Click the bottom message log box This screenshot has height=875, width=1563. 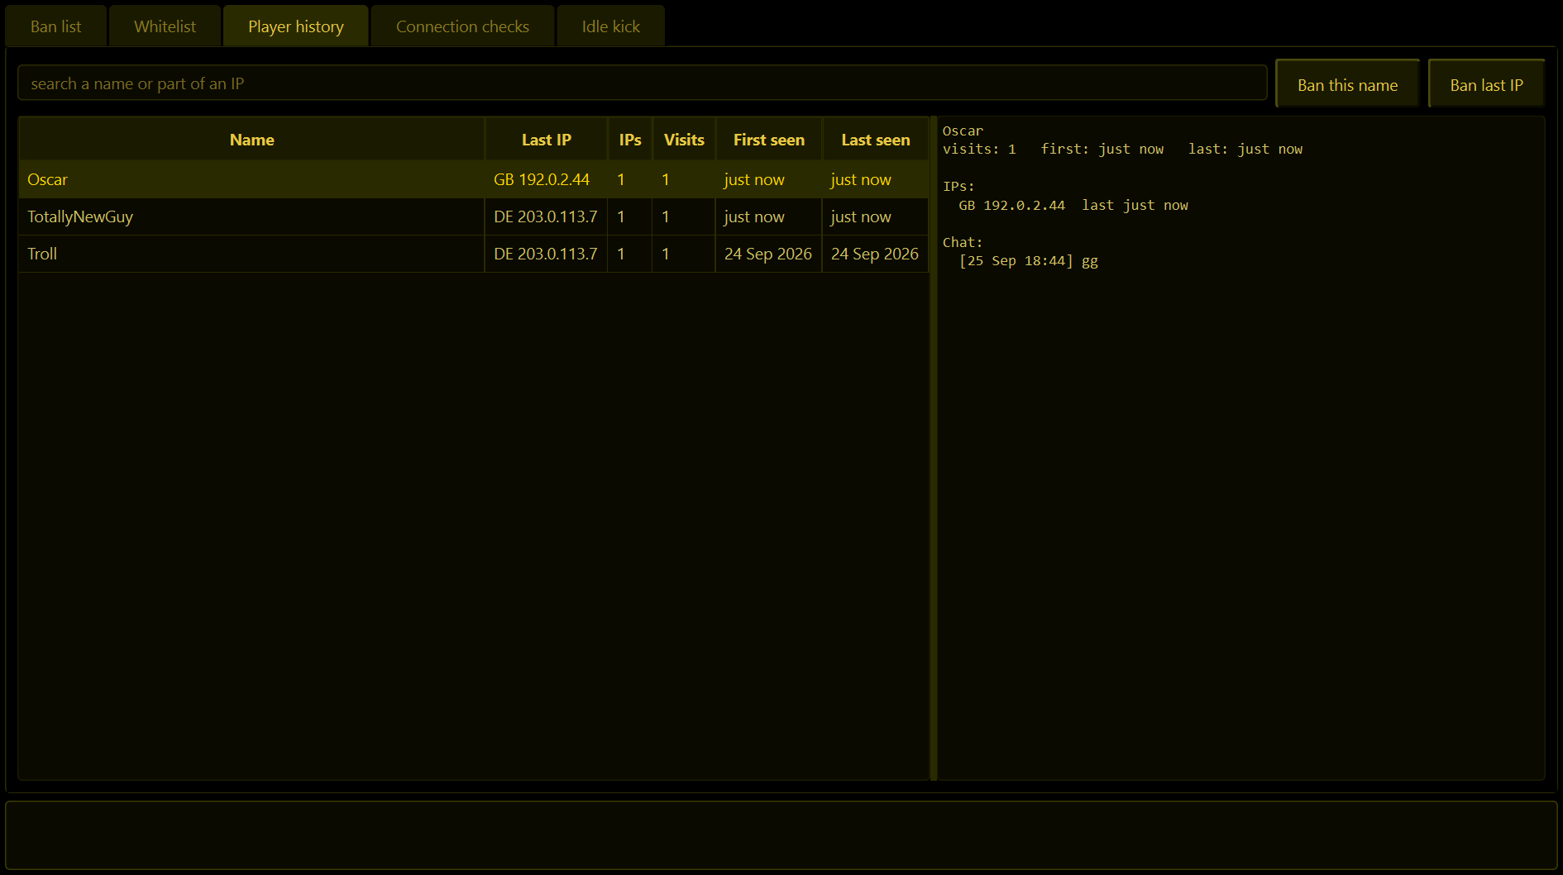pyautogui.click(x=781, y=835)
